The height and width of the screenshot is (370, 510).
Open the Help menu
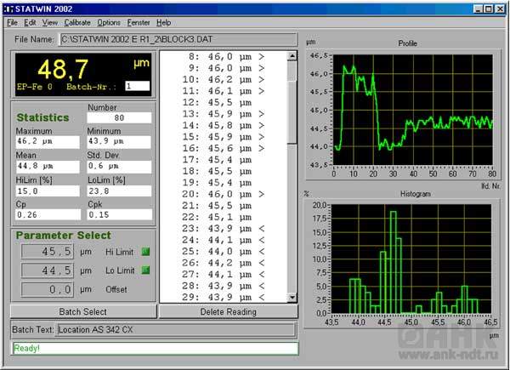click(164, 22)
